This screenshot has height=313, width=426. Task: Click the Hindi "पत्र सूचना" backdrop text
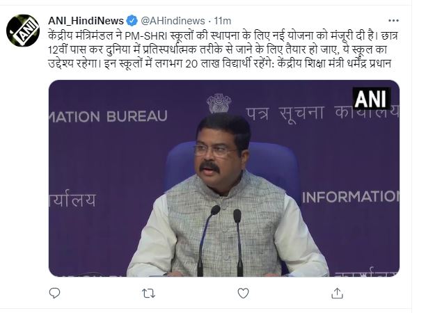[x=285, y=113]
